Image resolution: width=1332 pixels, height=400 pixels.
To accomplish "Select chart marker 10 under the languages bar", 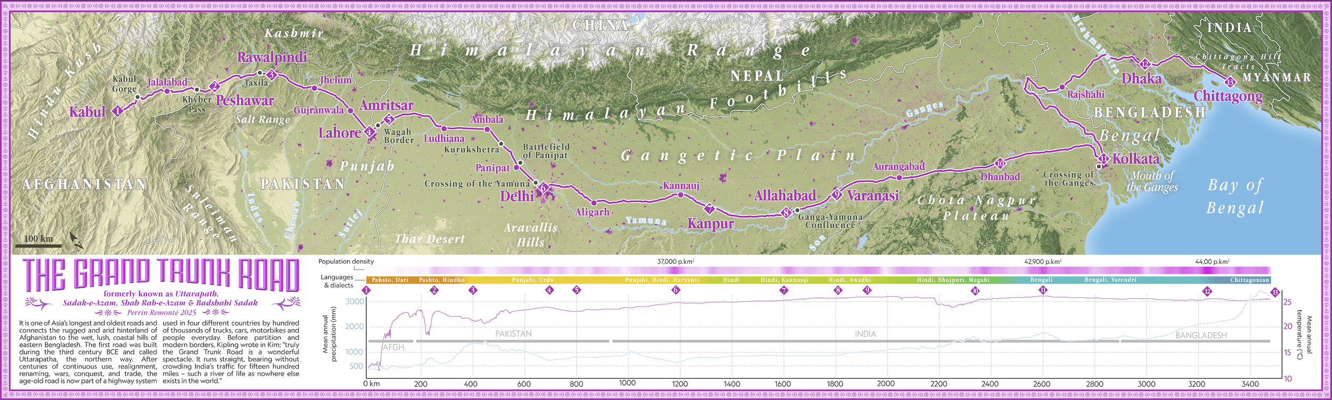I will (975, 290).
